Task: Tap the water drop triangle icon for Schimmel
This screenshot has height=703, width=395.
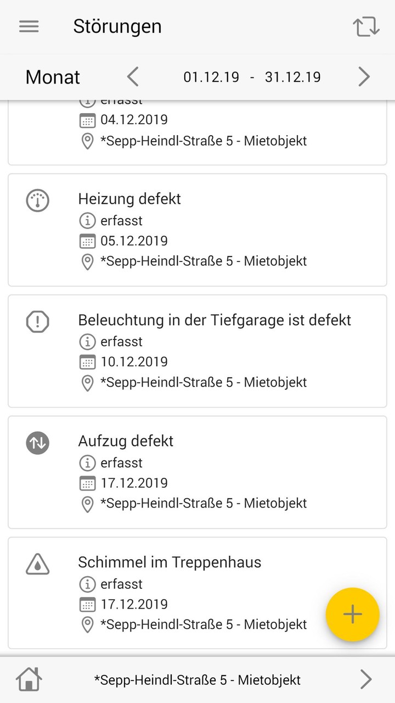Action: coord(38,564)
